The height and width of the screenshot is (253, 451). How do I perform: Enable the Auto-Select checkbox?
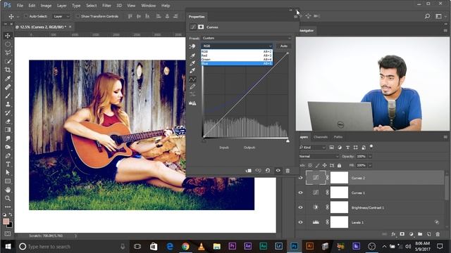point(26,16)
